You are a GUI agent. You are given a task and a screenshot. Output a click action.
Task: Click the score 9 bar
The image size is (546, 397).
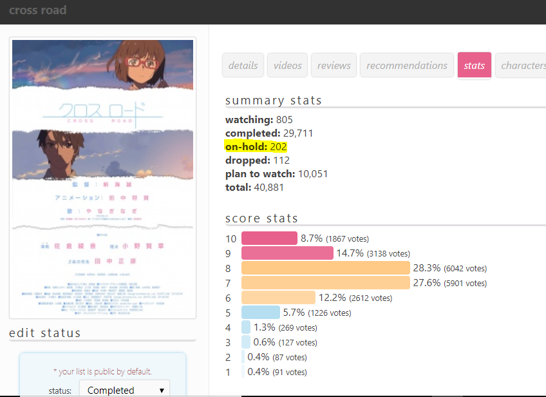[x=287, y=253]
